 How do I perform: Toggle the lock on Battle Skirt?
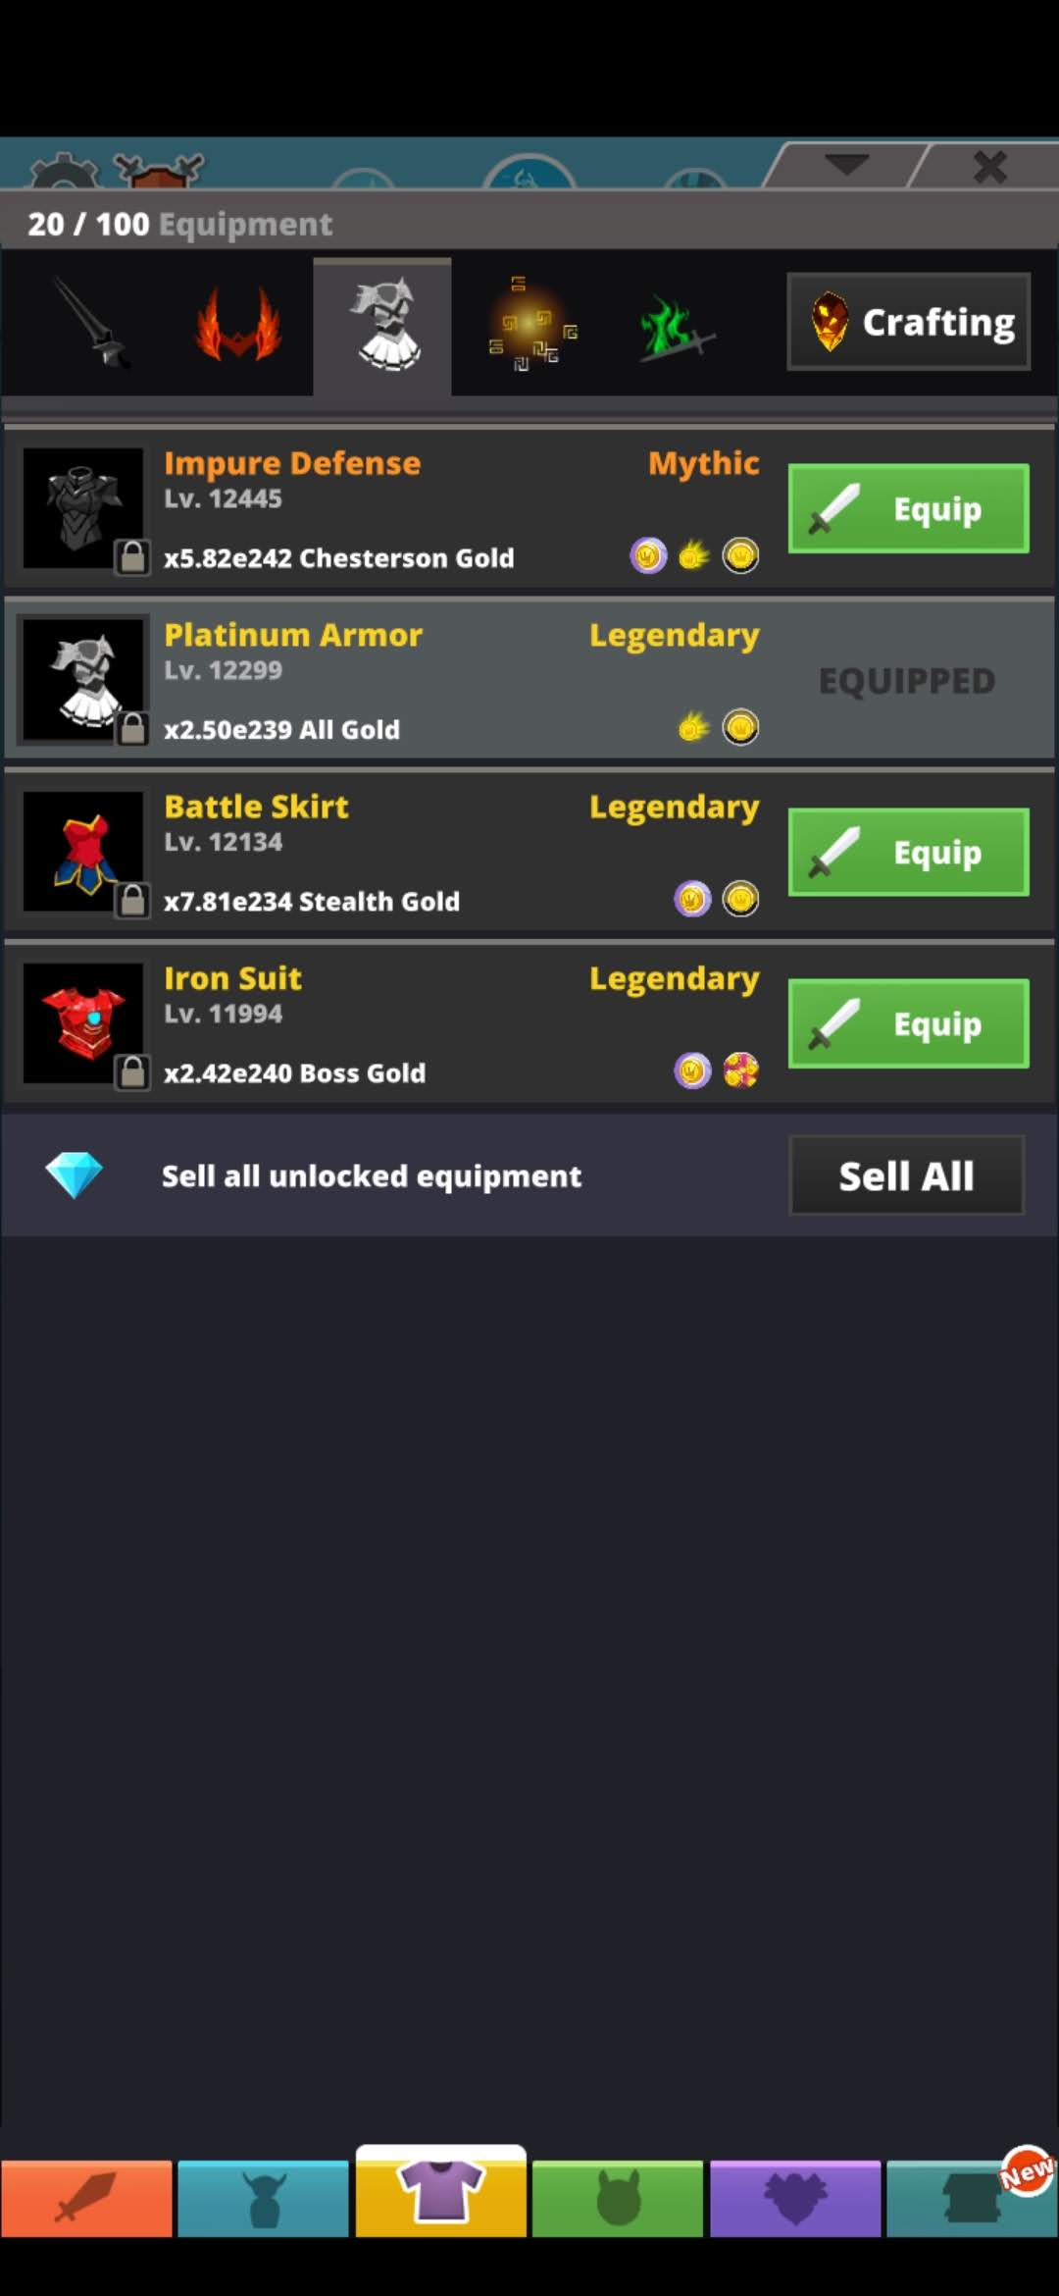pos(132,900)
